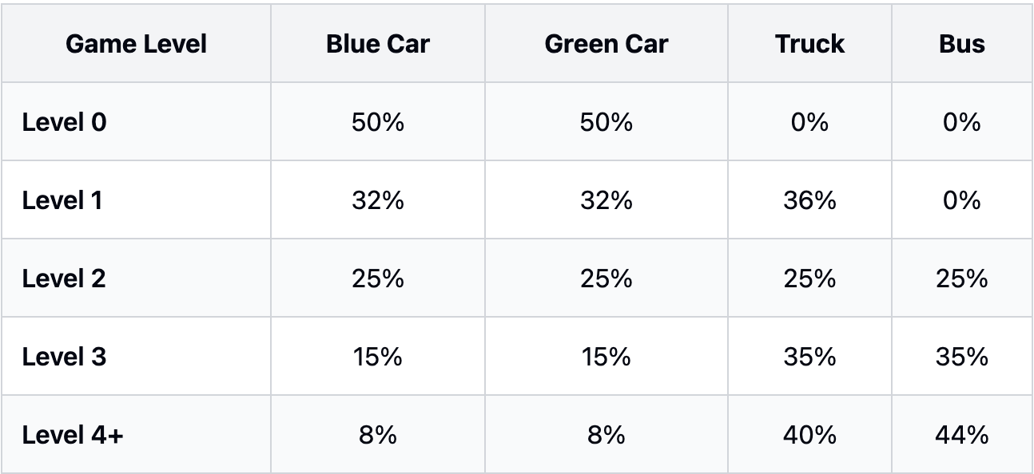Click Level 0 Blue Car 50% cell
This screenshot has width=1034, height=474.
coord(377,122)
